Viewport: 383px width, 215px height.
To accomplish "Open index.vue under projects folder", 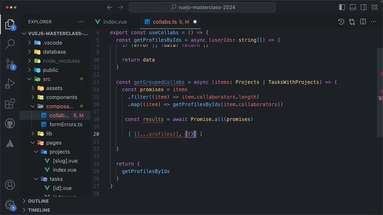I will [x=55, y=170].
